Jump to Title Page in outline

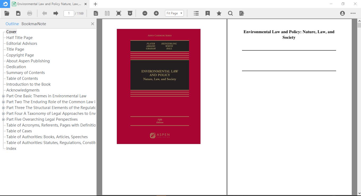pyautogui.click(x=15, y=49)
